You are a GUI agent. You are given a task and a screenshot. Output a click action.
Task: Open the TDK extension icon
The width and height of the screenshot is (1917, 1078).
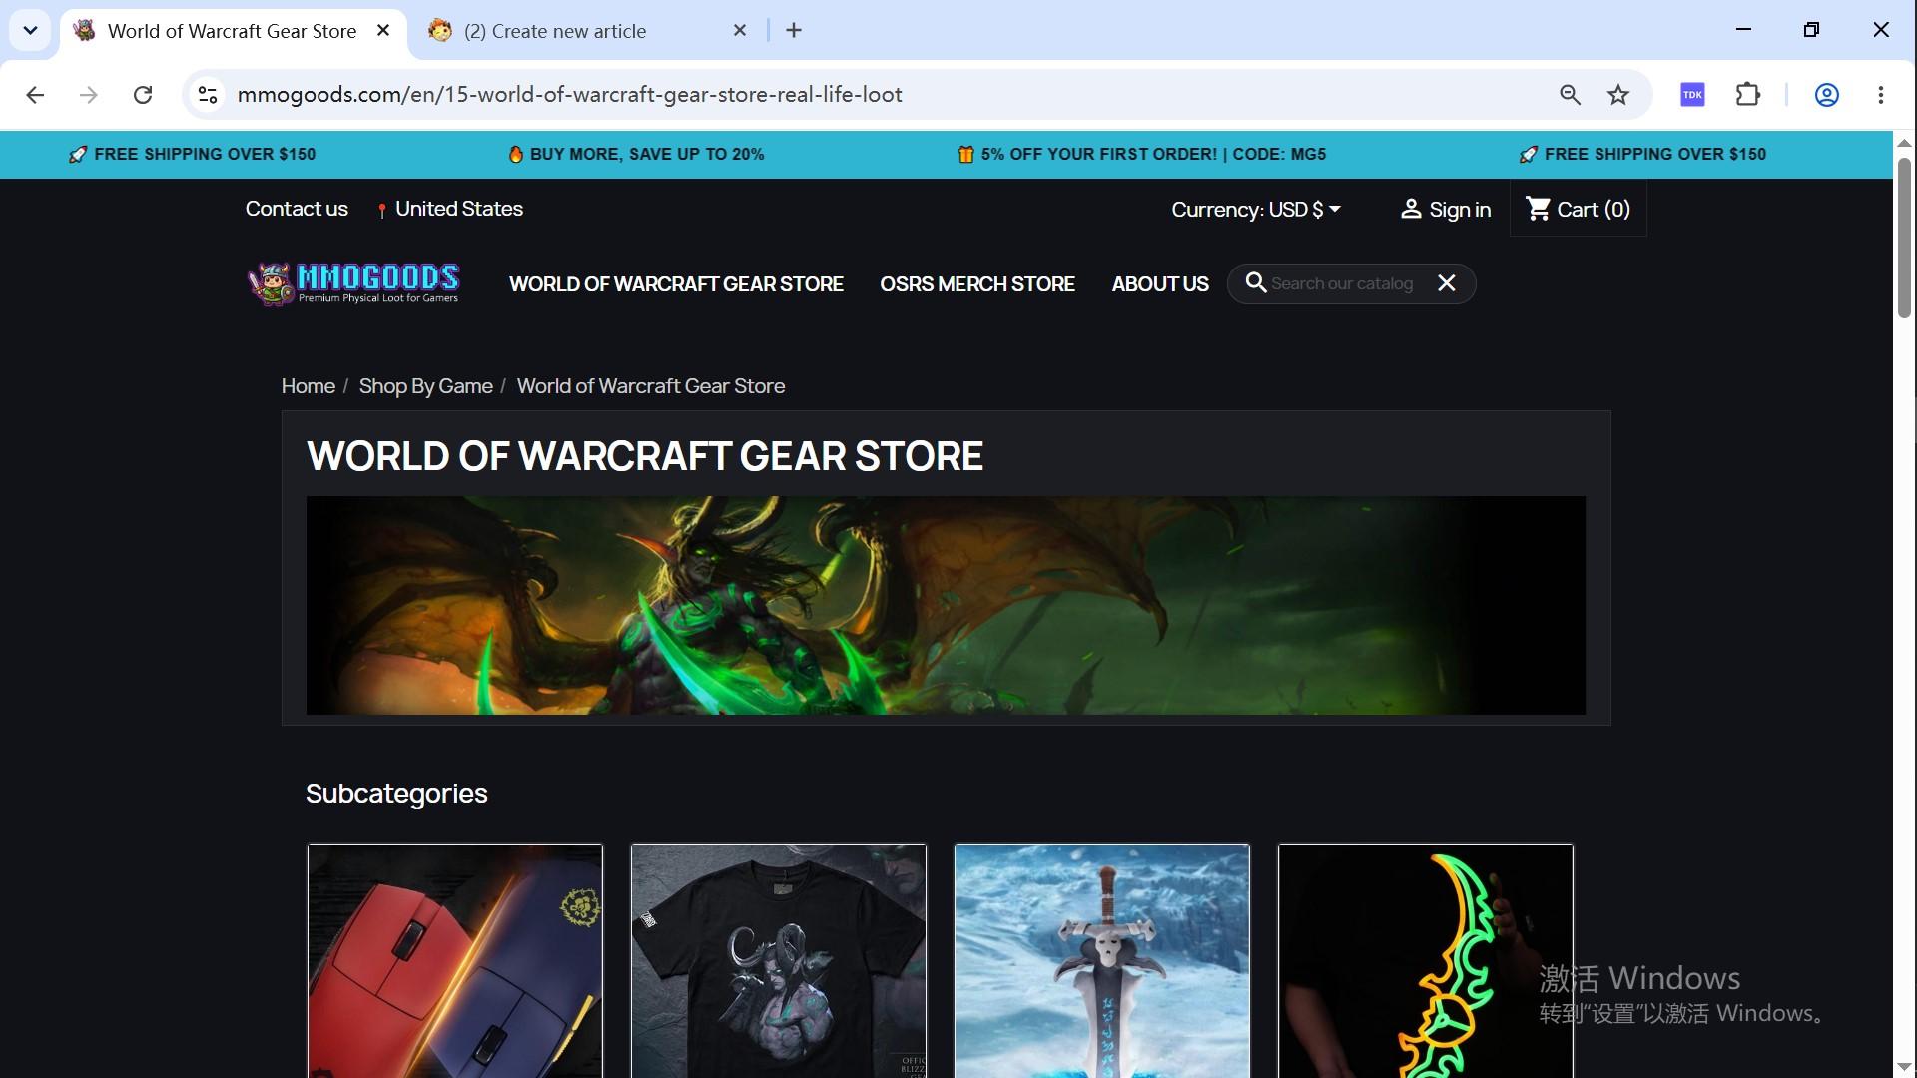[x=1692, y=95]
